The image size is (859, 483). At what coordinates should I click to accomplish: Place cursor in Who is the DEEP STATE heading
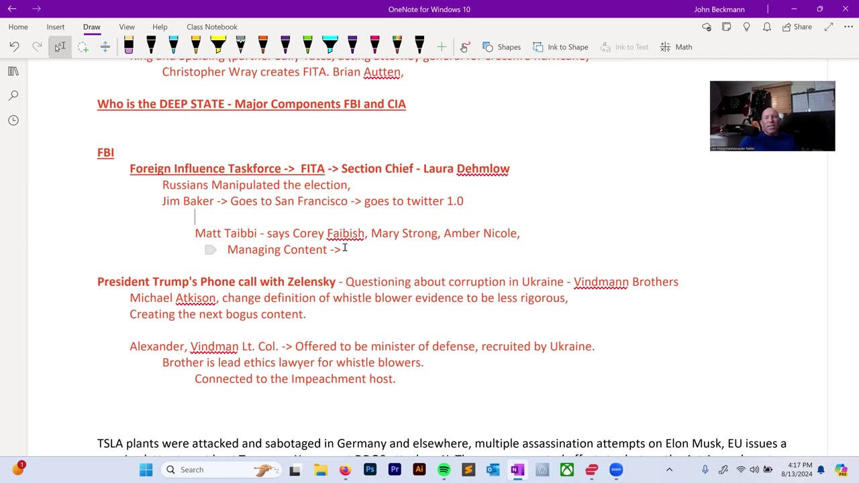(252, 104)
